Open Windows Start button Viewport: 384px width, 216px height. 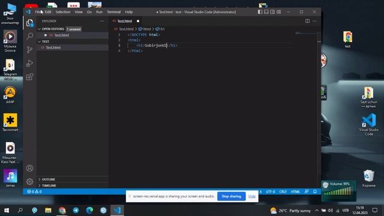point(7,210)
